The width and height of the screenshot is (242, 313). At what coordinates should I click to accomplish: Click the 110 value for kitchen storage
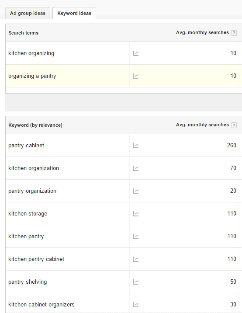point(232,214)
